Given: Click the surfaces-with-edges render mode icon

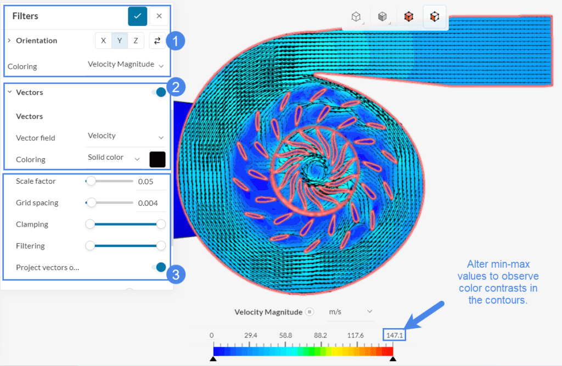Looking at the screenshot, I should pyautogui.click(x=435, y=16).
